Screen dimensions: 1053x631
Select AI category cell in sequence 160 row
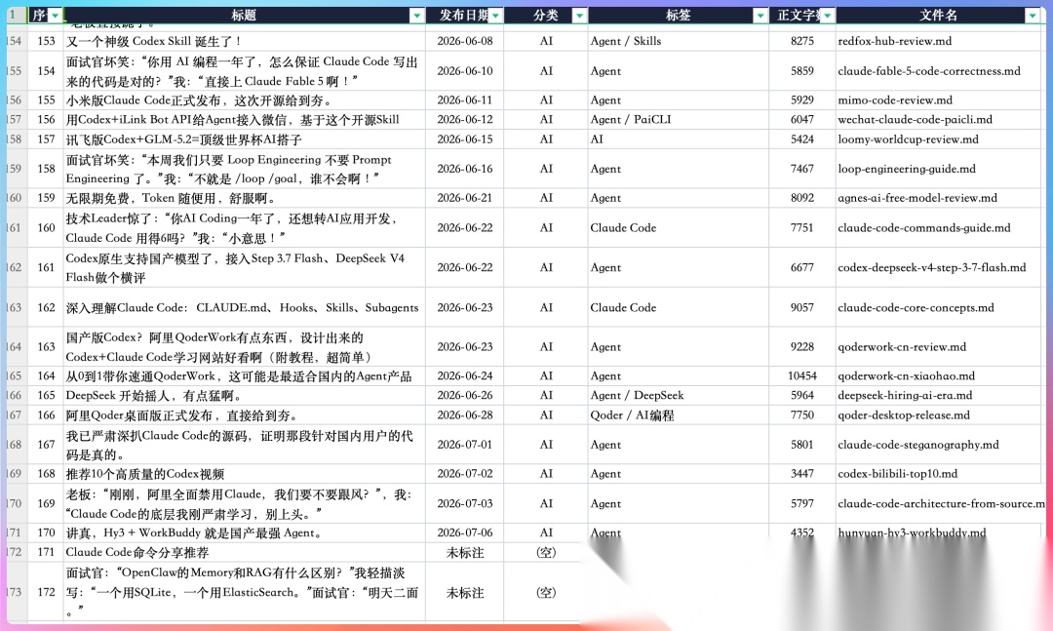546,228
